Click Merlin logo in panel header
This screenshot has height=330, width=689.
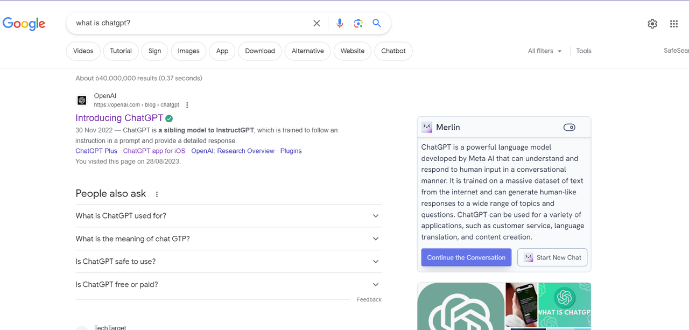427,127
